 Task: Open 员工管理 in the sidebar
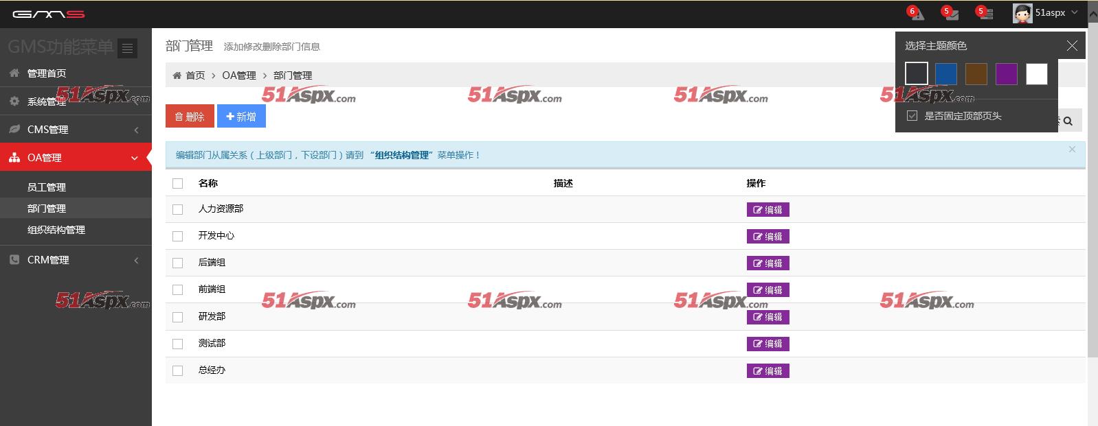click(x=47, y=187)
